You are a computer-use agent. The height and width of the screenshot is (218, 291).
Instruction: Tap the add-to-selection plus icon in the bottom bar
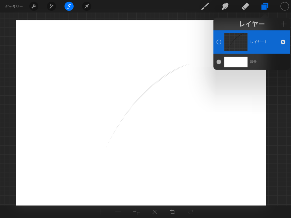tap(100, 212)
